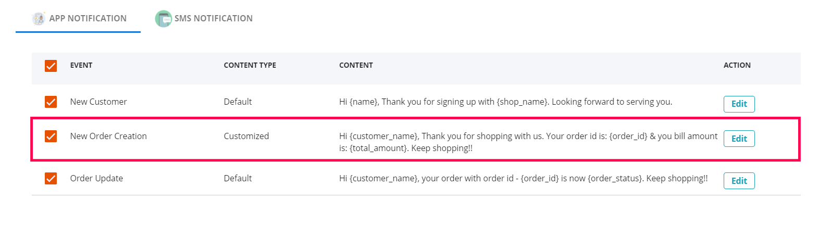The height and width of the screenshot is (236, 831).
Task: Toggle the select-all checkbox in table header
Action: click(x=51, y=66)
